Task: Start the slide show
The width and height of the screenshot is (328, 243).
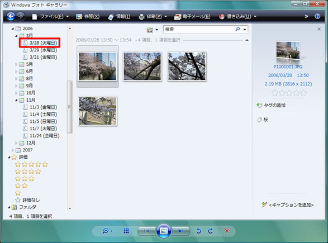Action: [x=164, y=231]
